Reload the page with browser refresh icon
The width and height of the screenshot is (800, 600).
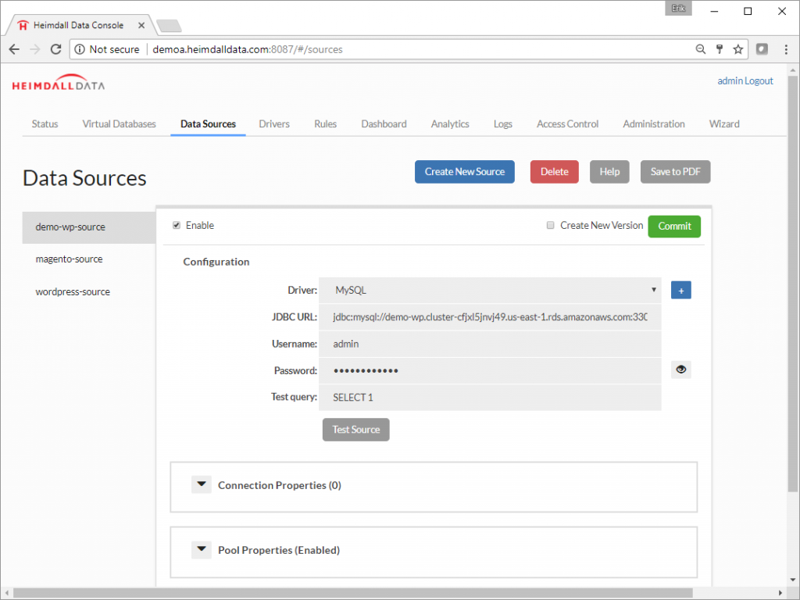pos(55,49)
